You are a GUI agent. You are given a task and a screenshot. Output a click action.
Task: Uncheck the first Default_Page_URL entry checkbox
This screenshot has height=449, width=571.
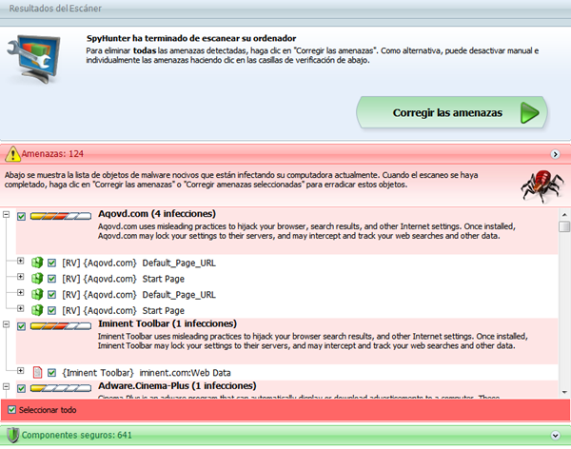[x=51, y=263]
